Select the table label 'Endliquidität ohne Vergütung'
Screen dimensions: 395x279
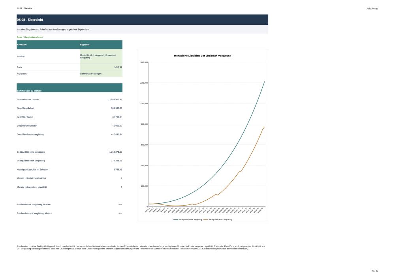point(31,152)
